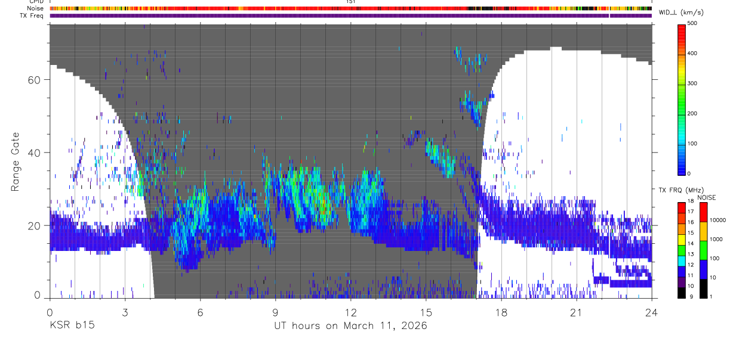Click the Noise strip above the plot
This screenshot has height=338, width=733.
coord(351,8)
